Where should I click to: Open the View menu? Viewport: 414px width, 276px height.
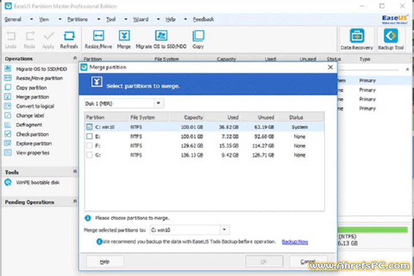pyautogui.click(x=44, y=20)
